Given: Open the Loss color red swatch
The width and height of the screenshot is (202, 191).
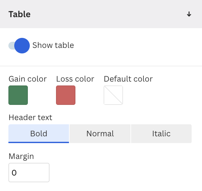Looking at the screenshot, I should click(x=66, y=95).
